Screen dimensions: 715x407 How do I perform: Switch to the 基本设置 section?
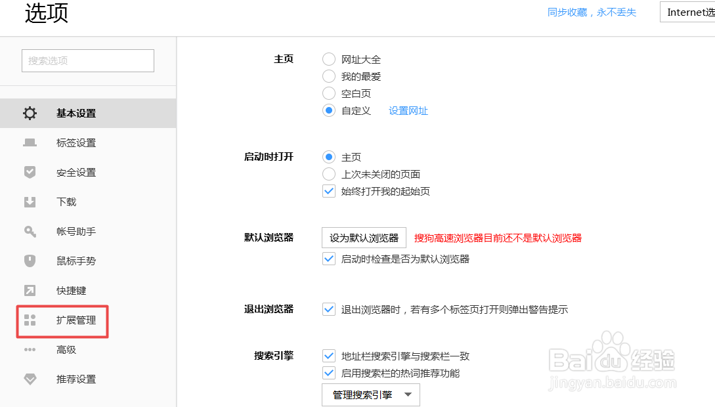pyautogui.click(x=74, y=113)
